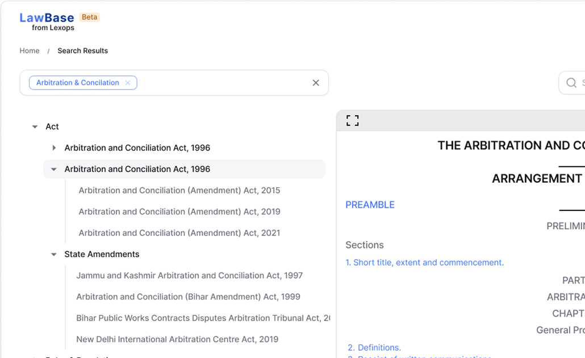Collapse the highlighted Arbitration and Conciliation Act, 1996
The height and width of the screenshot is (358, 585).
click(x=54, y=169)
